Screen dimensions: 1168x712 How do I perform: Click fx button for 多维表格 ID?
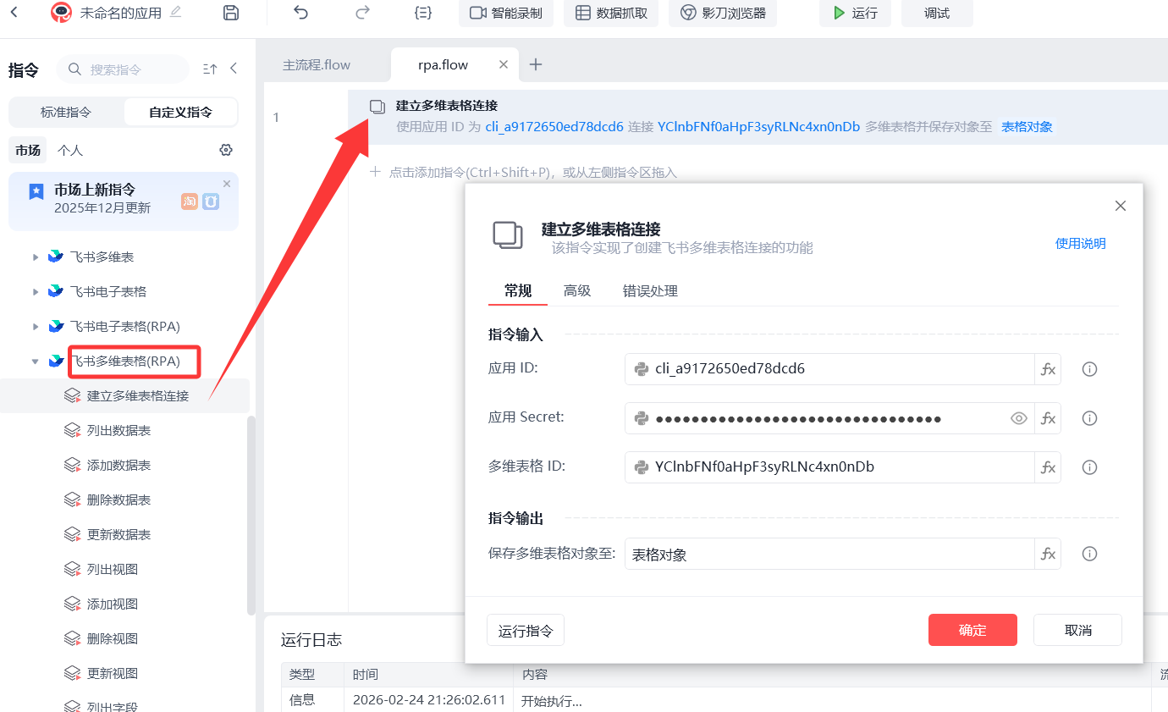[x=1048, y=467]
